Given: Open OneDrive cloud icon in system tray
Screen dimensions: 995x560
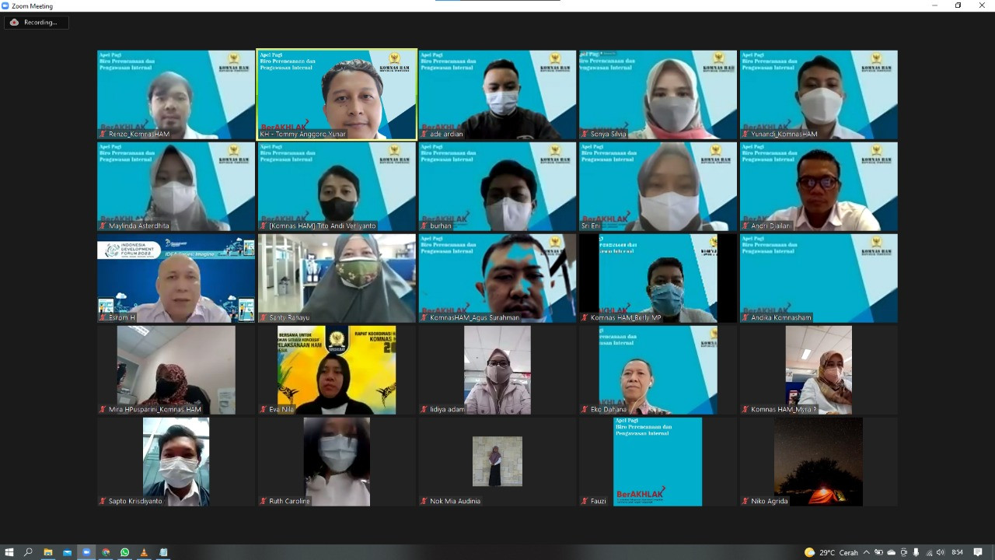Looking at the screenshot, I should click(891, 552).
